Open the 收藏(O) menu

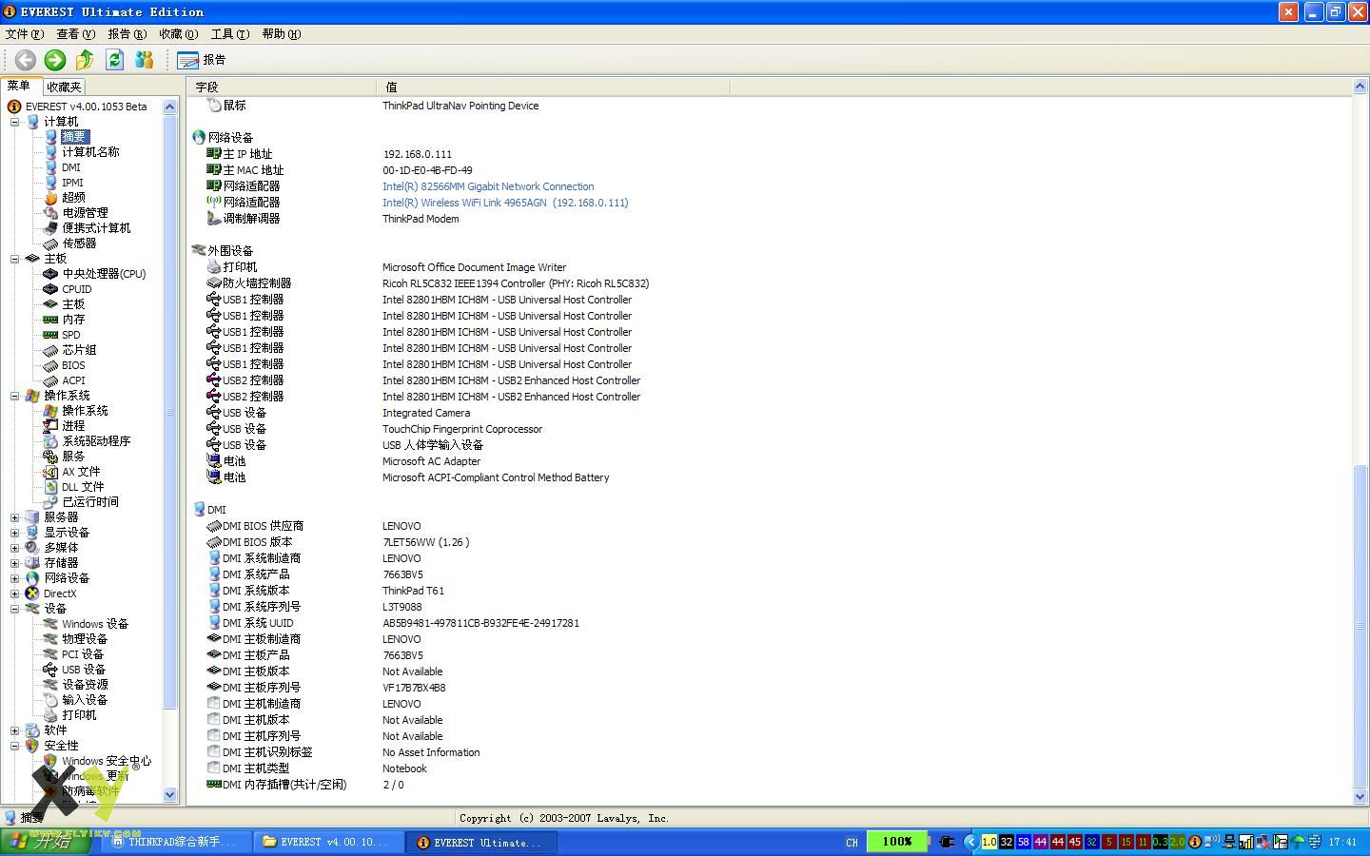coord(179,34)
